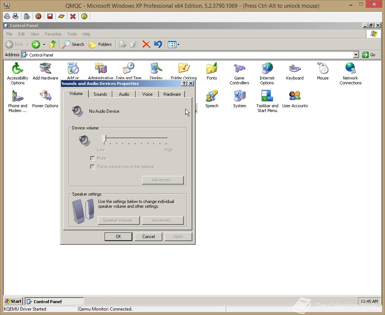Image resolution: width=385 pixels, height=315 pixels.
Task: Open the Forward button history dropdown
Action: point(44,44)
